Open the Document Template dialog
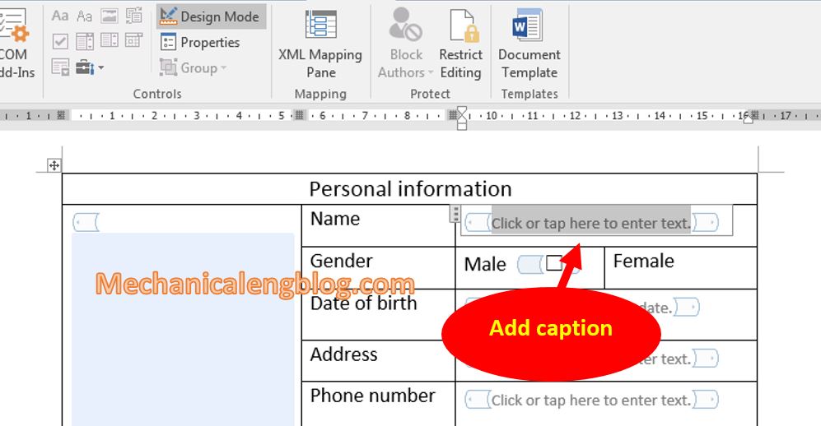The image size is (821, 426). [x=529, y=44]
